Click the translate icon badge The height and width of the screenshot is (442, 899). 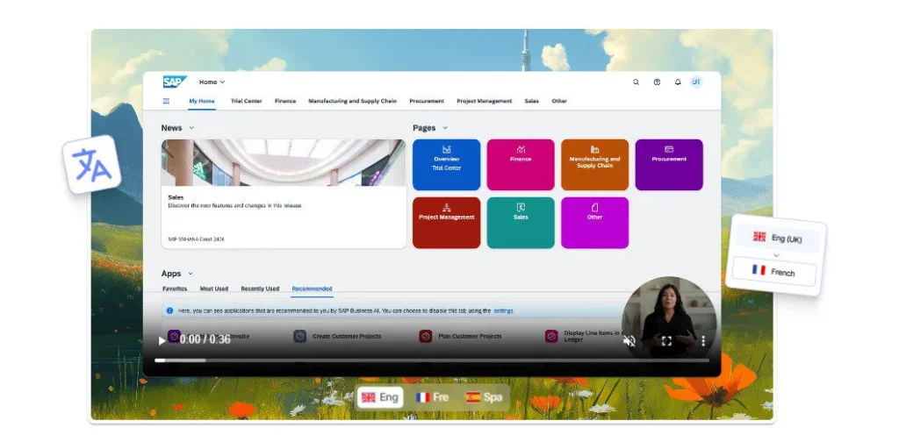(91, 164)
